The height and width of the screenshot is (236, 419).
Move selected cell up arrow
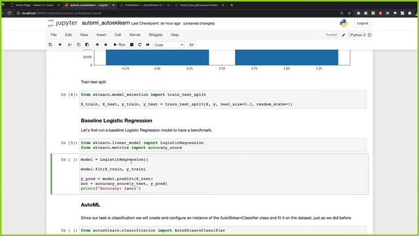pos(98,45)
